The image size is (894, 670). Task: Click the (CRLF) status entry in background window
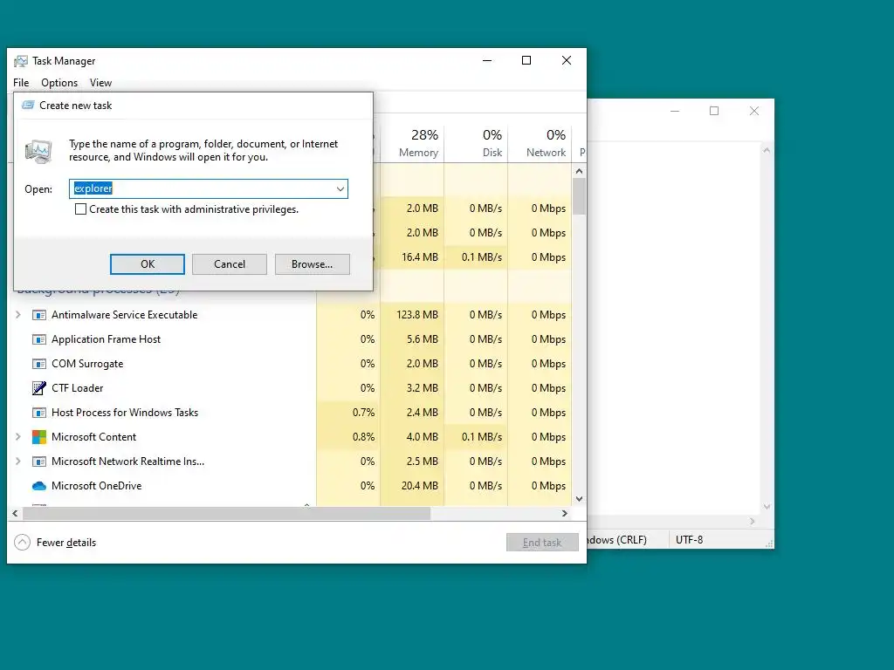(617, 540)
